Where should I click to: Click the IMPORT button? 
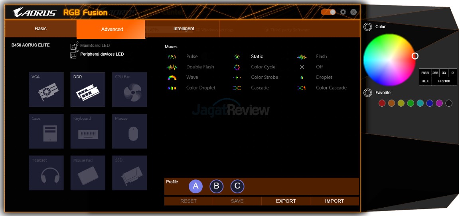pos(334,201)
